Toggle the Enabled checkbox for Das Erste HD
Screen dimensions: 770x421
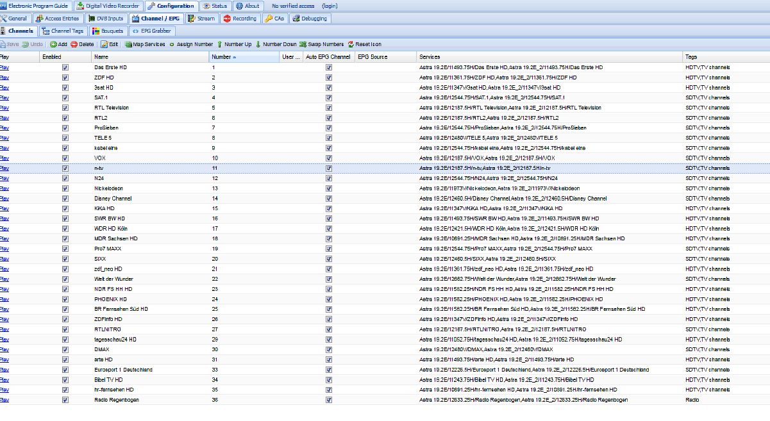point(65,67)
